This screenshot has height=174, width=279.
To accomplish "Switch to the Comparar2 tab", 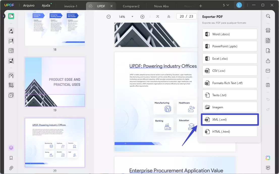I will pyautogui.click(x=131, y=6).
